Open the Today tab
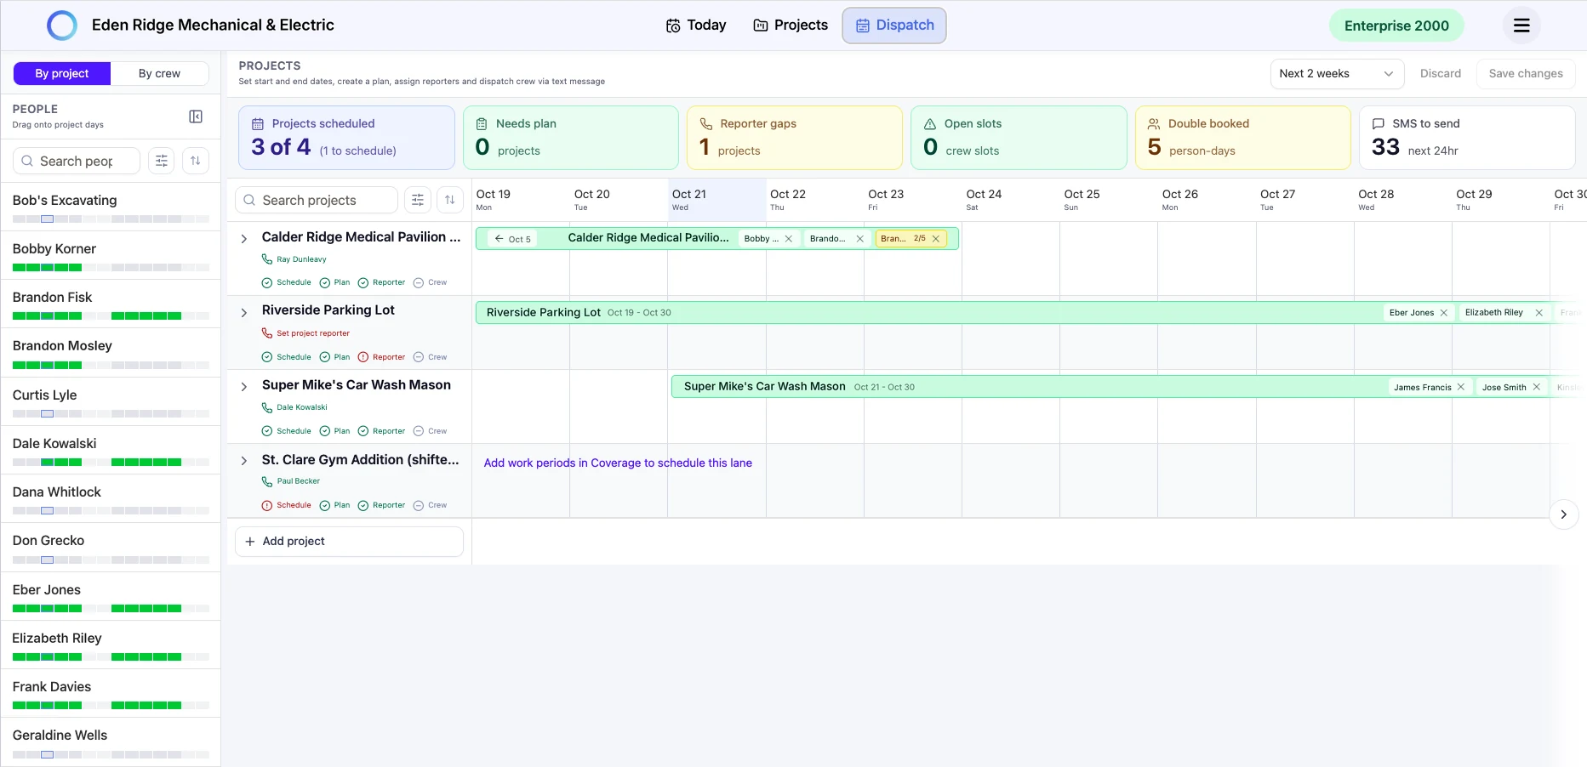 [x=696, y=26]
